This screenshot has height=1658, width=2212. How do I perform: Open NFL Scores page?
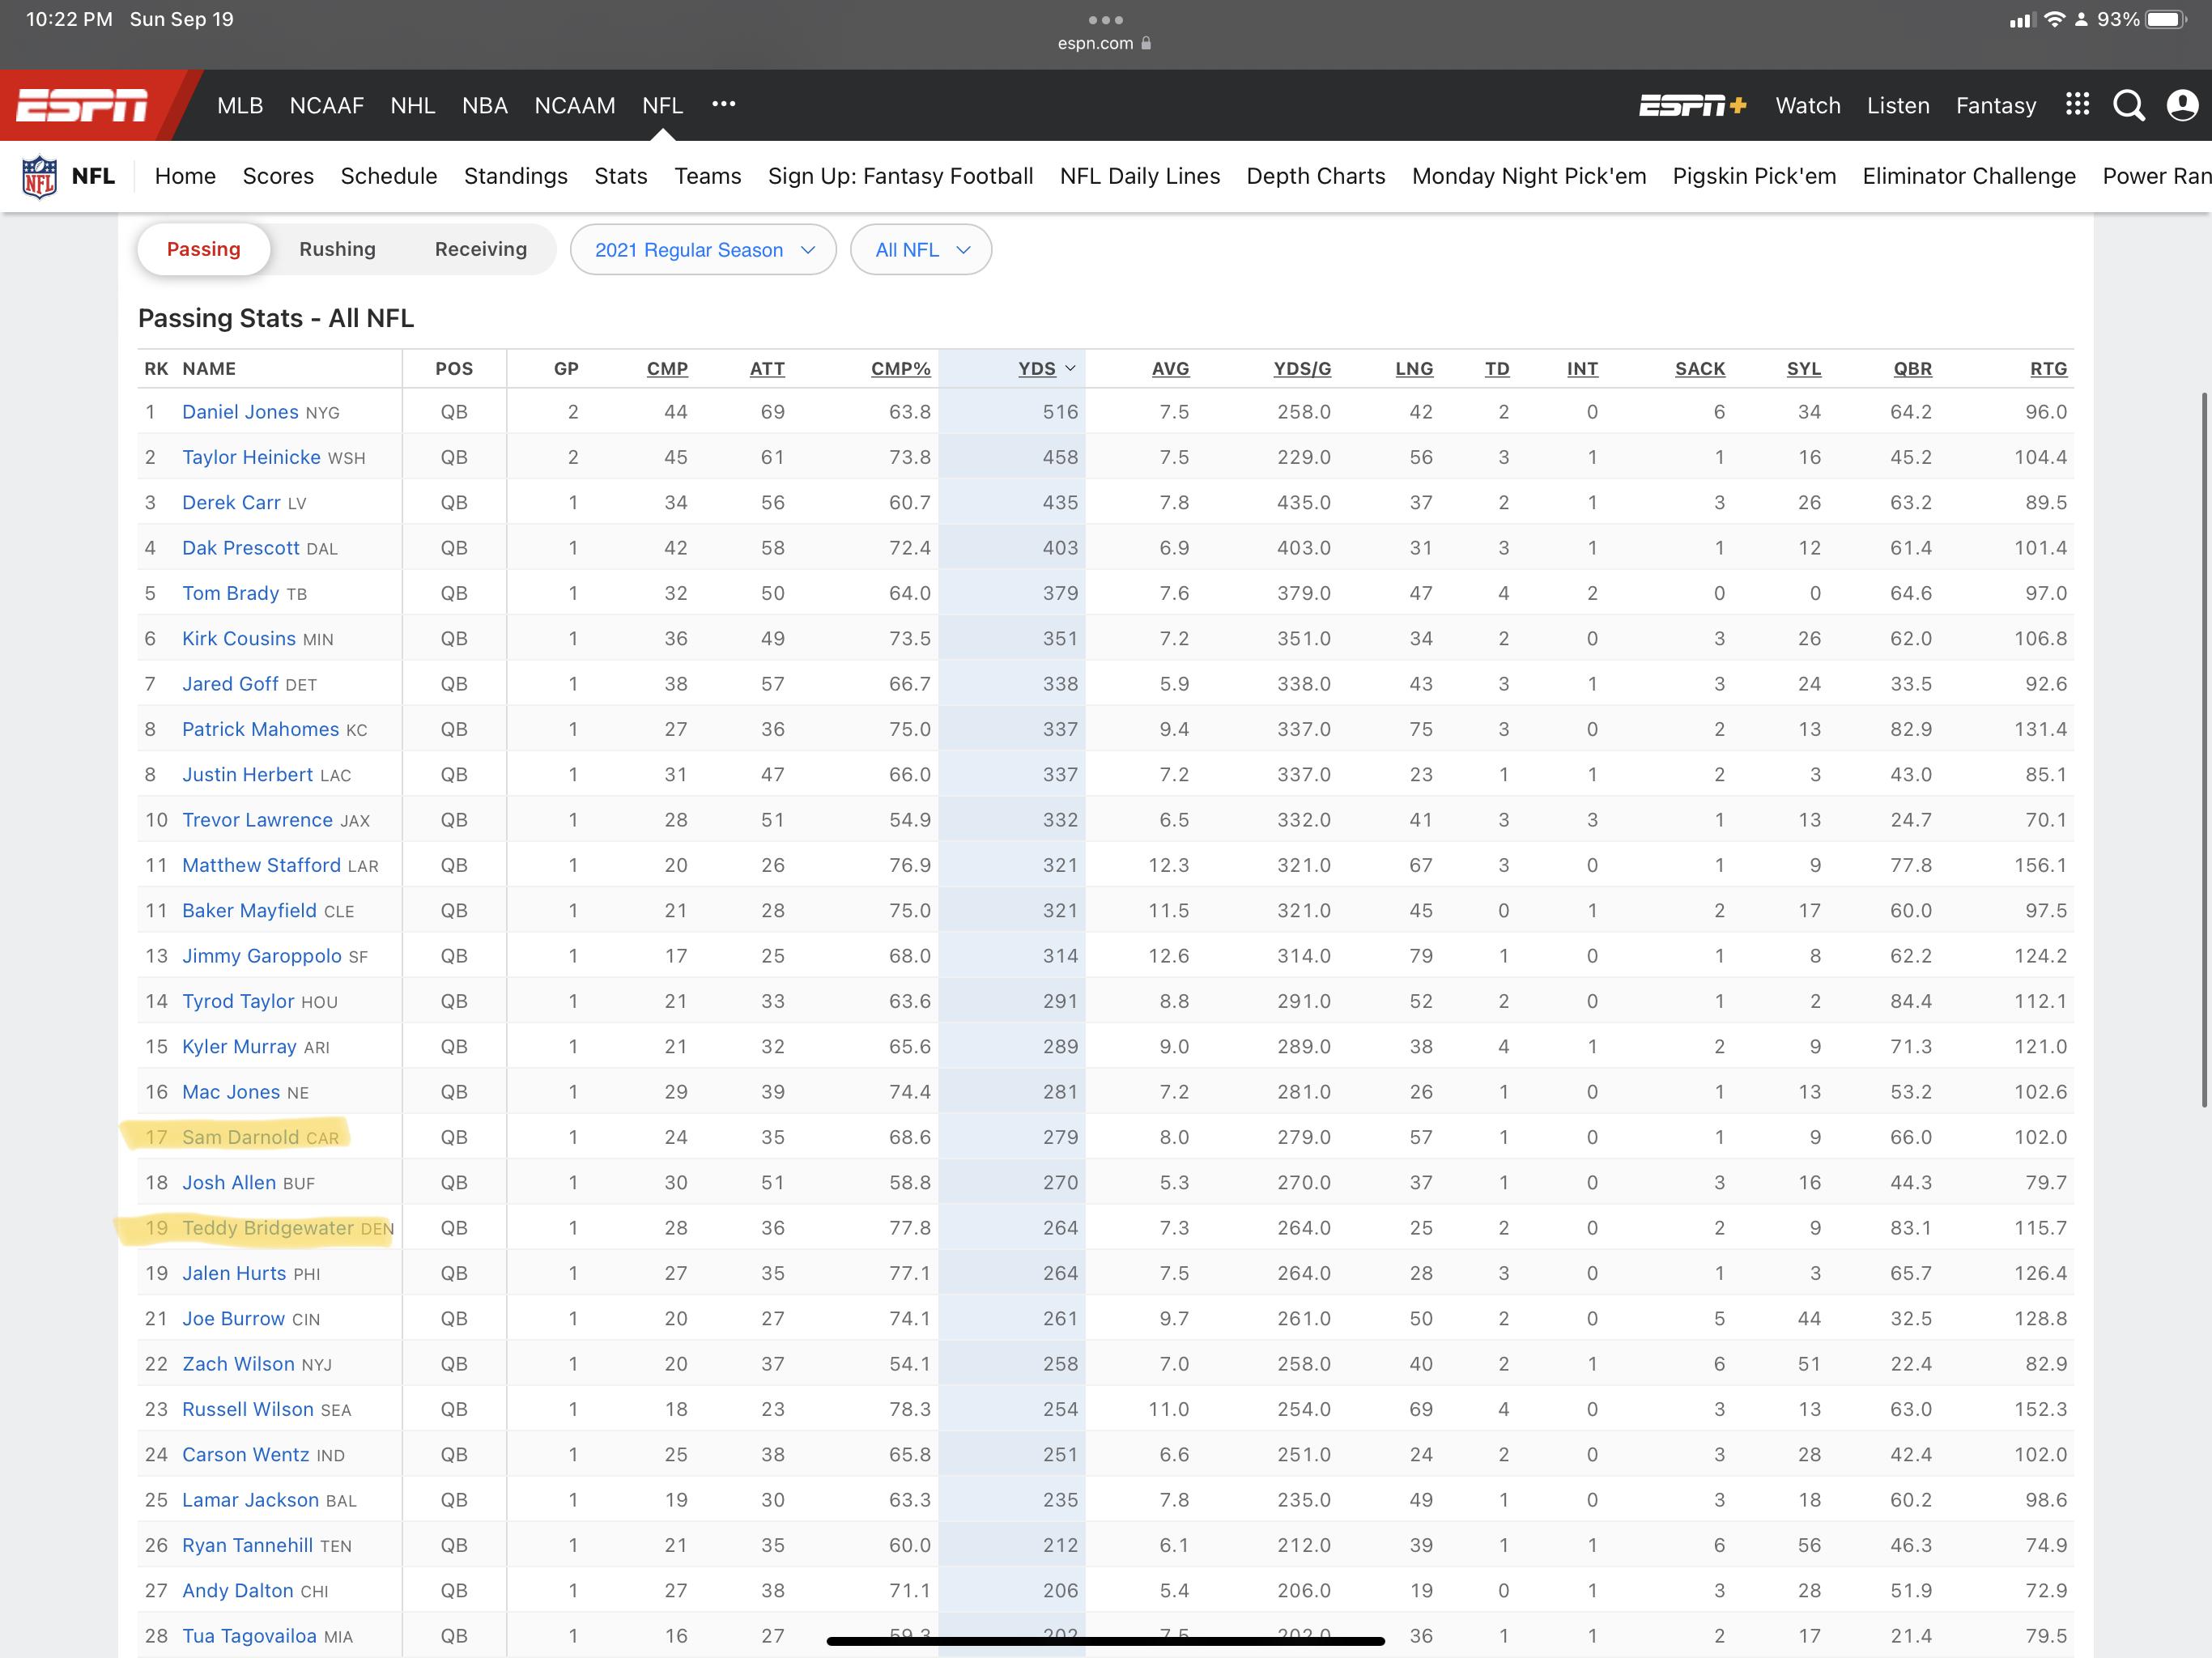pyautogui.click(x=278, y=176)
